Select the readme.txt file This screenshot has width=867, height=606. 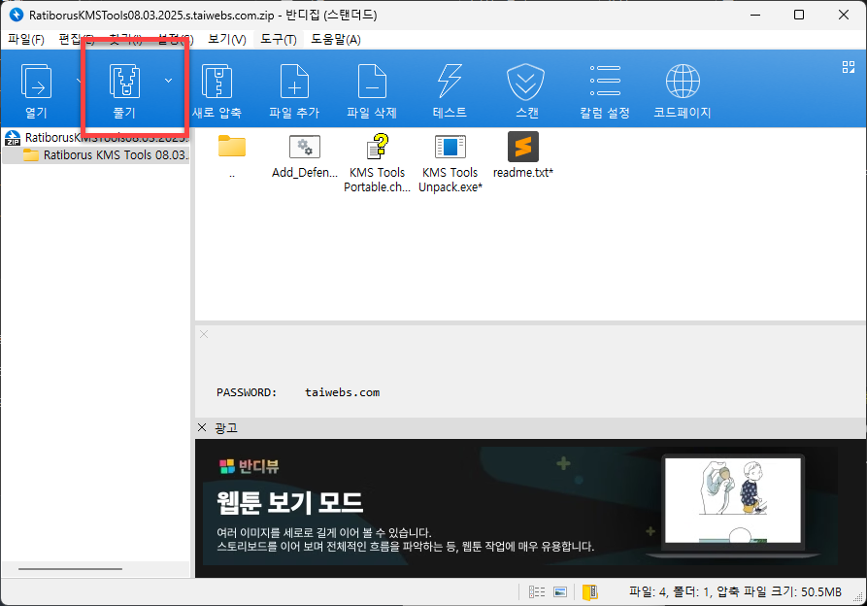[523, 156]
